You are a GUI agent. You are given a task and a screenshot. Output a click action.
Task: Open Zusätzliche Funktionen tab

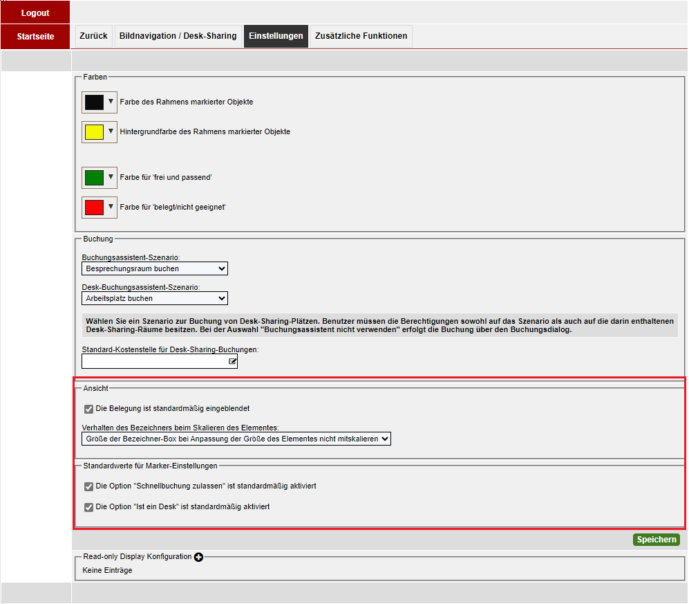[x=361, y=36]
